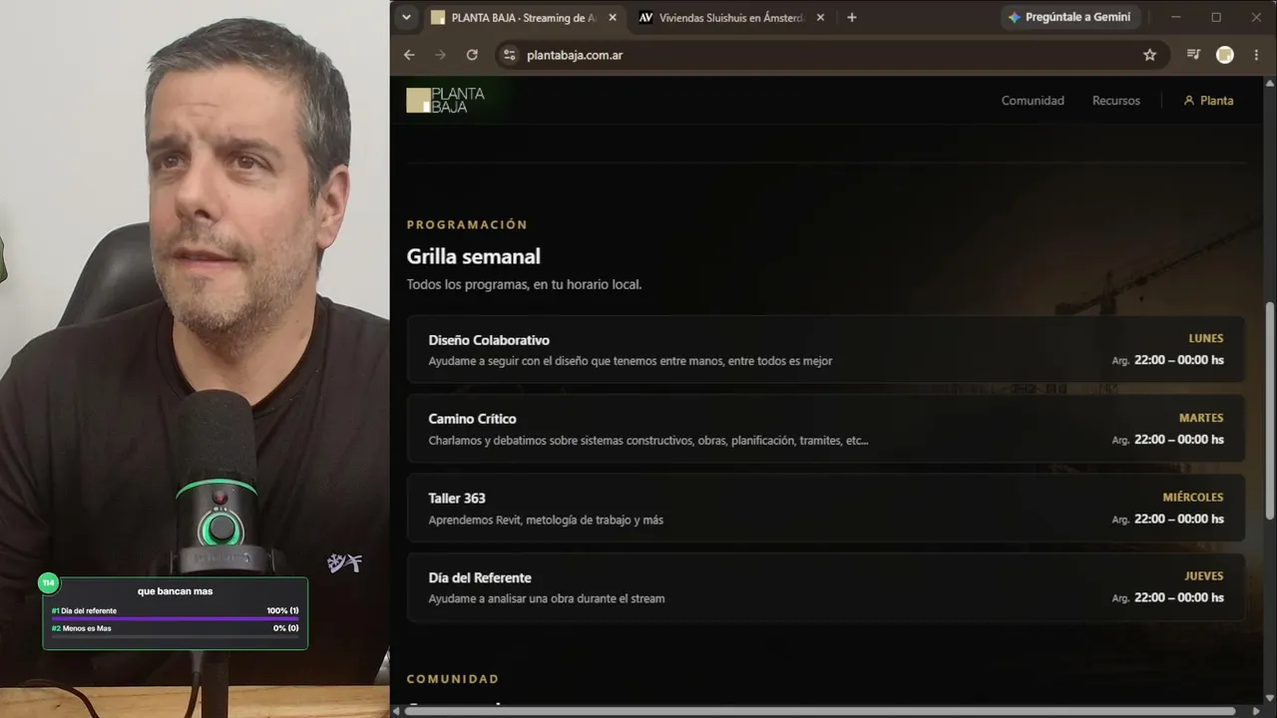Click 'Aprendemos Revit, metología de trabajo y más'
Screen dimensions: 1277x718
click(x=546, y=520)
